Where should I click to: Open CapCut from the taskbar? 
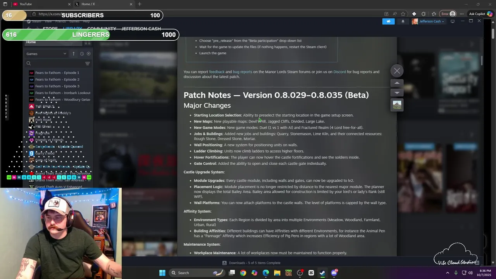click(311, 273)
